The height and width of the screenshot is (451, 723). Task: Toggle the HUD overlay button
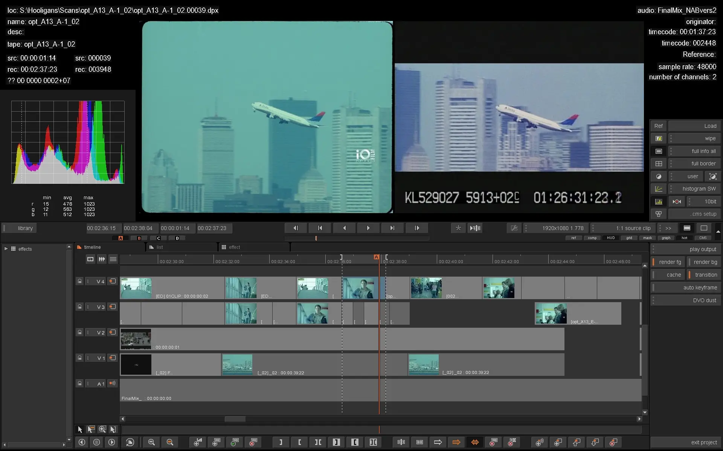point(611,238)
